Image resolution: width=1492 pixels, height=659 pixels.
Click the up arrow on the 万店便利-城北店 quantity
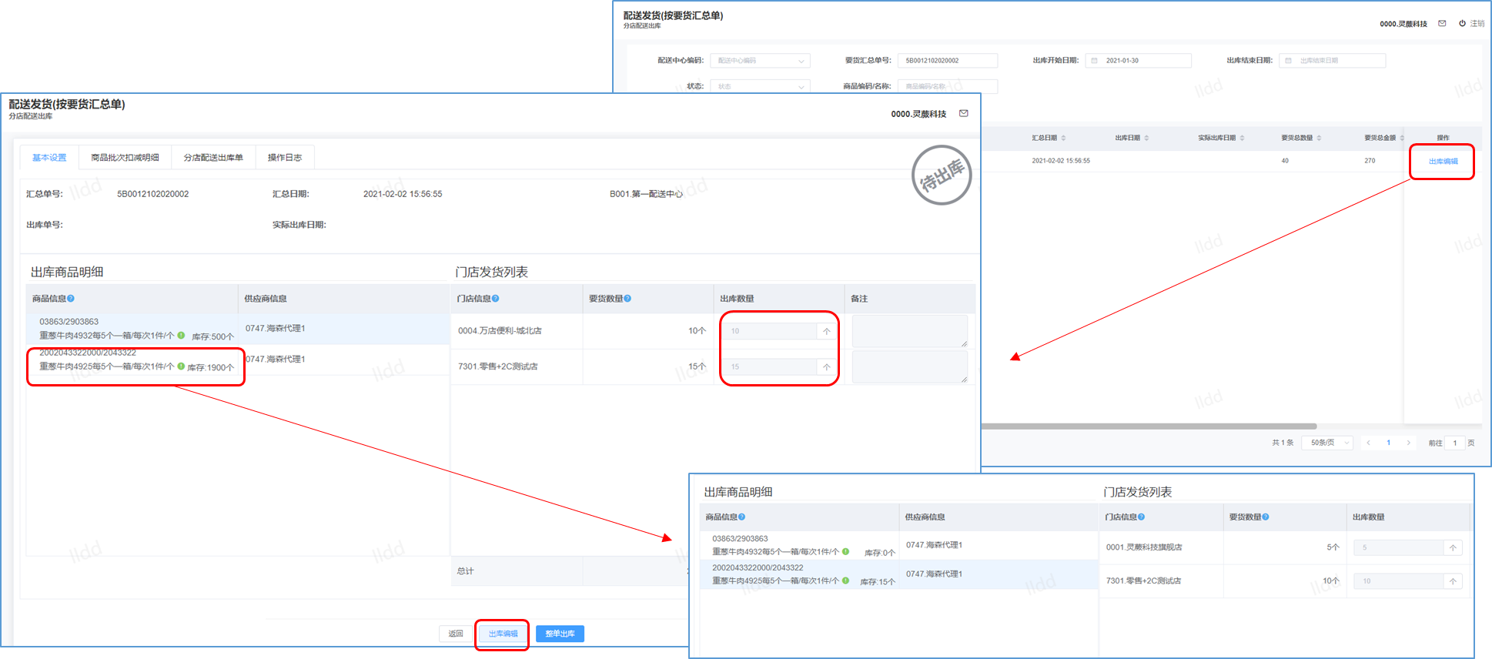pos(826,331)
